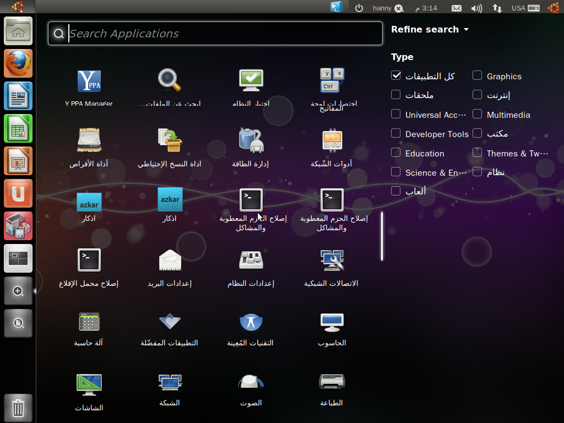The width and height of the screenshot is (564, 423).
Task: Open the hanny user menu
Action: pyautogui.click(x=387, y=8)
